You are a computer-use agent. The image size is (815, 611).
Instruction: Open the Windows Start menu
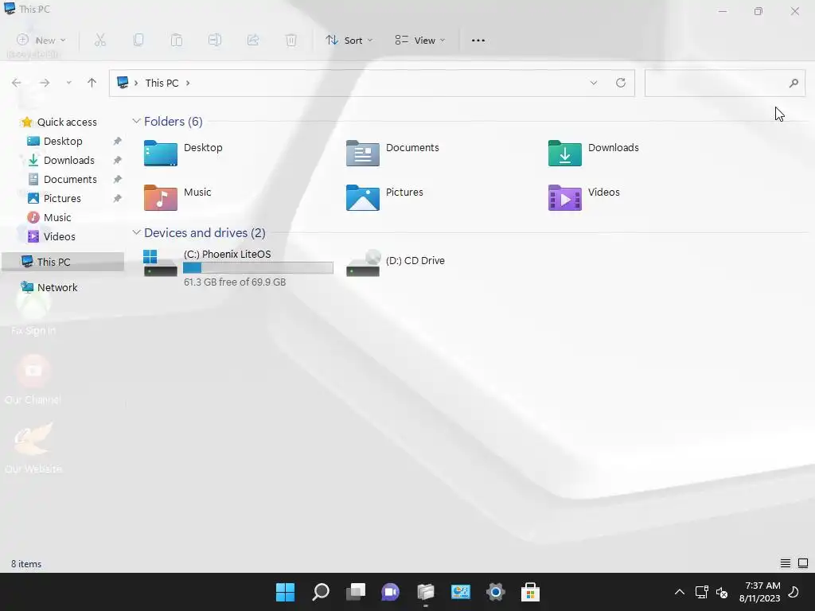(286, 592)
